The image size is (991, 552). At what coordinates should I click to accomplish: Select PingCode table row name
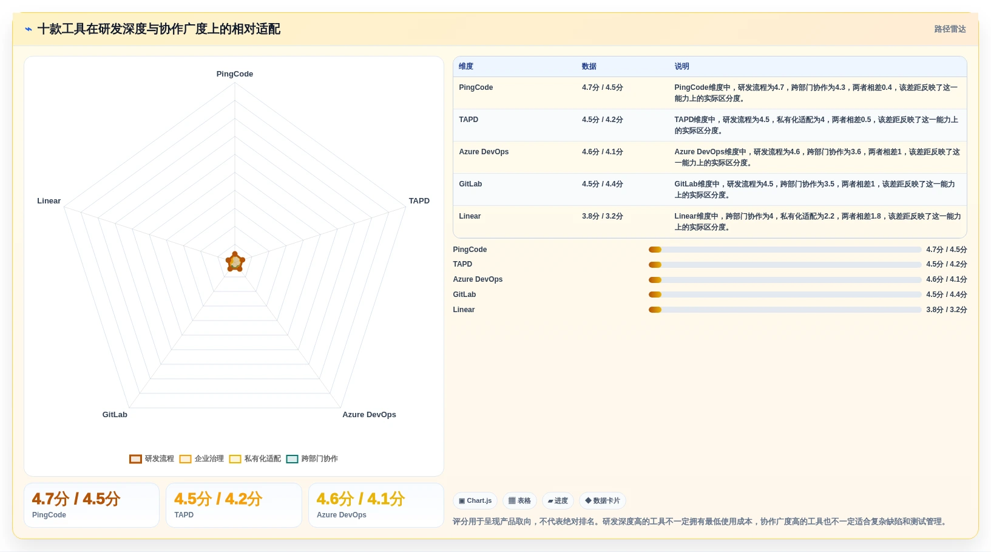476,87
